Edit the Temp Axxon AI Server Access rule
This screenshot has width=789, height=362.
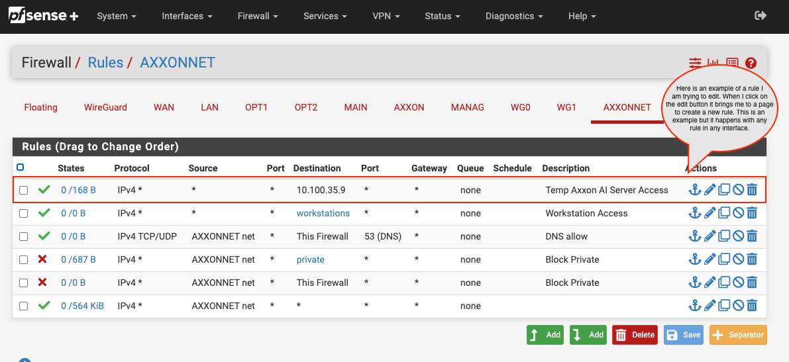(x=710, y=190)
